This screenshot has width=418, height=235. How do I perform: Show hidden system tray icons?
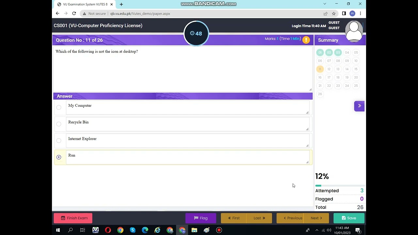point(316,230)
